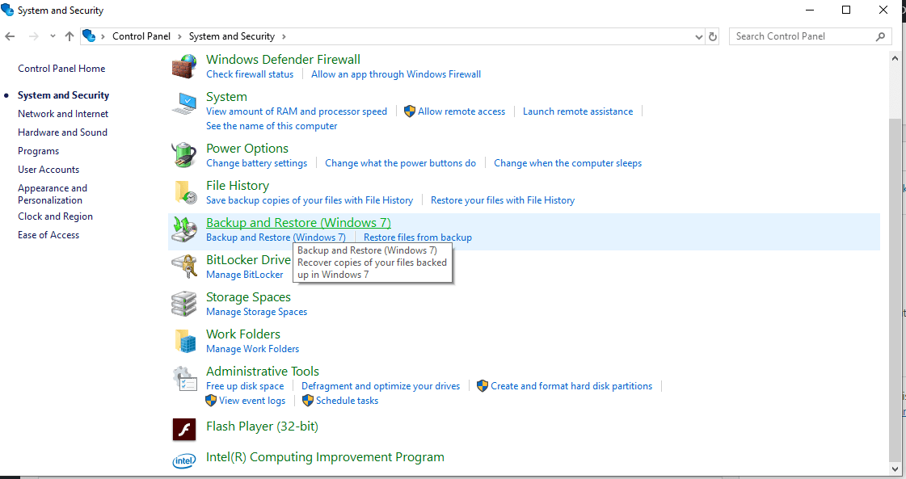Click the System computer monitor icon

[184, 103]
